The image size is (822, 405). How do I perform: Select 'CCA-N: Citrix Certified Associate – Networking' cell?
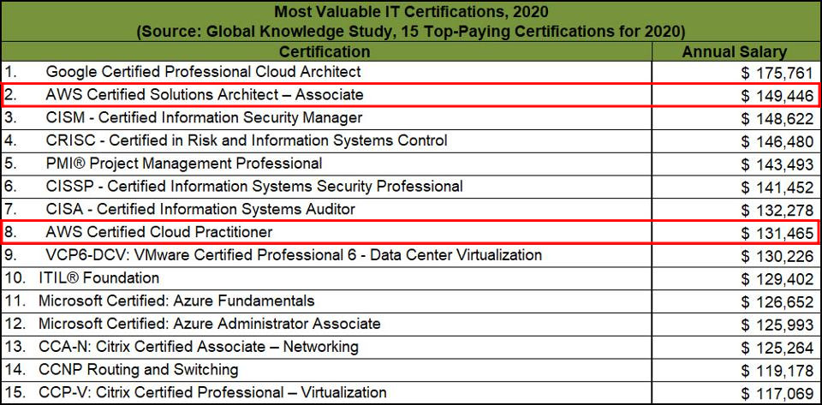coord(326,346)
